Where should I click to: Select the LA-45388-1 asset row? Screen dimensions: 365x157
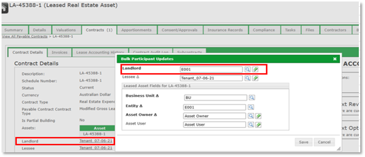(x=97, y=134)
